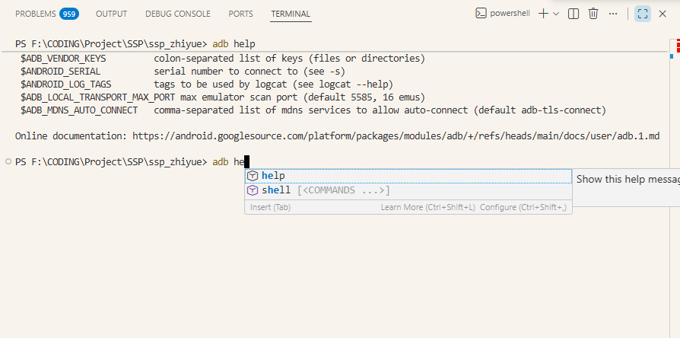The height and width of the screenshot is (338, 680).
Task: Close the terminal panel
Action: (x=663, y=14)
